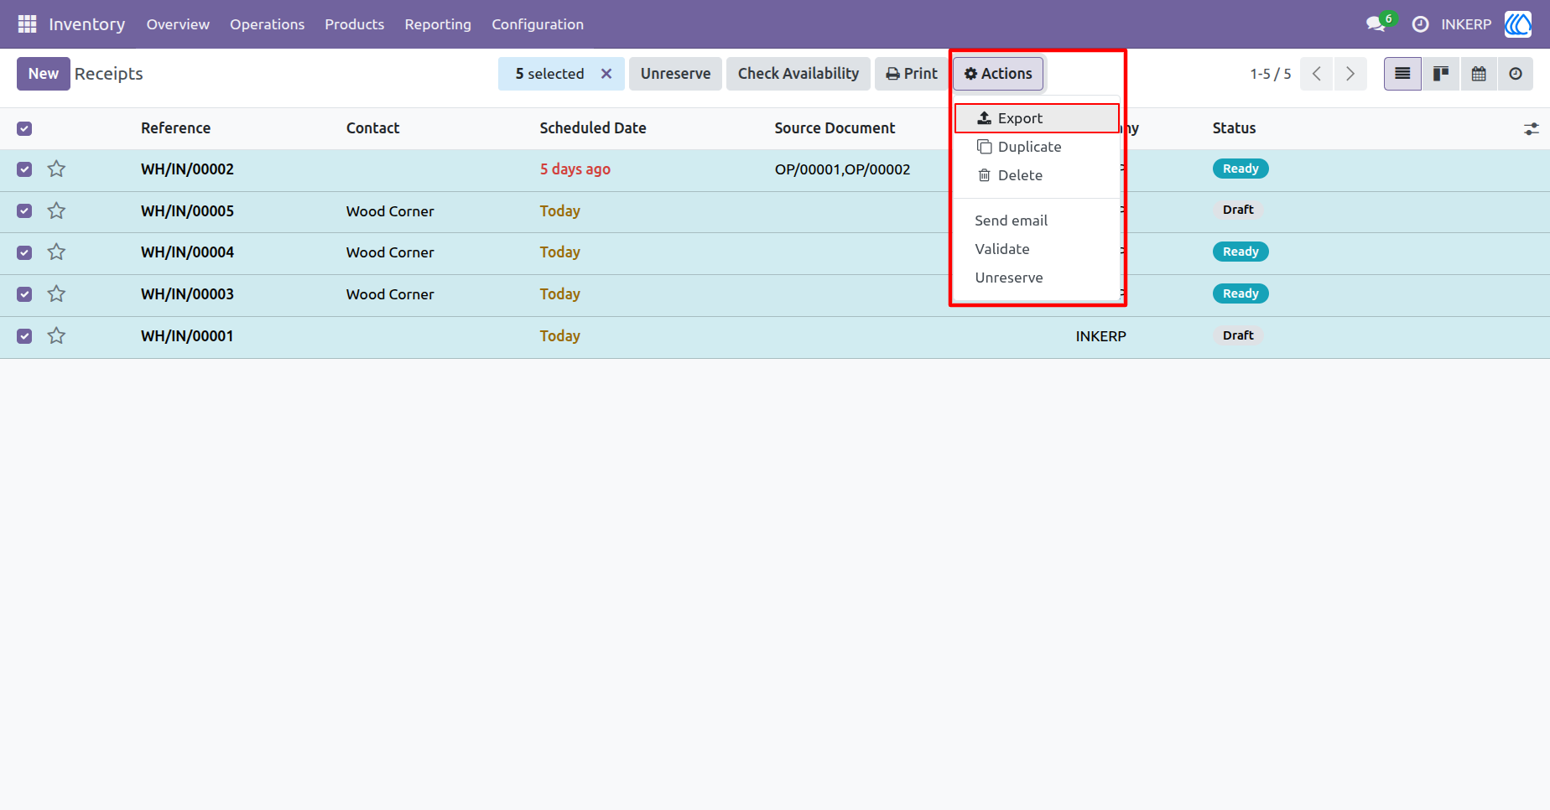1550x810 pixels.
Task: Choose Export from the Actions menu
Action: [x=1037, y=118]
